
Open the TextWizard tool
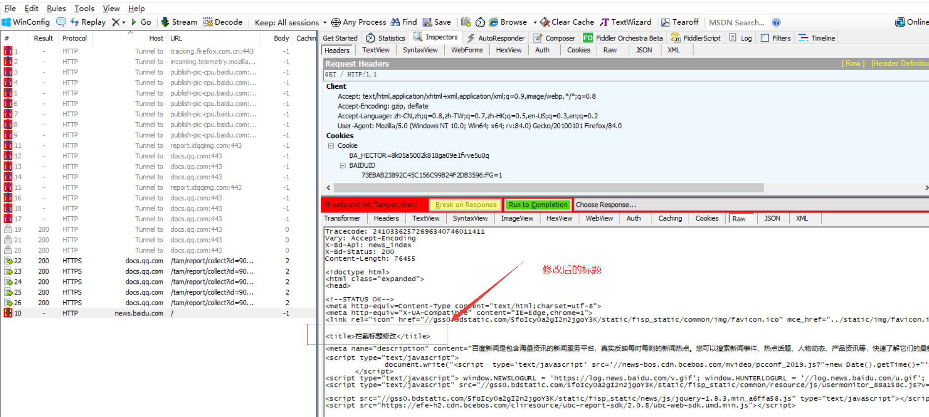click(x=625, y=22)
